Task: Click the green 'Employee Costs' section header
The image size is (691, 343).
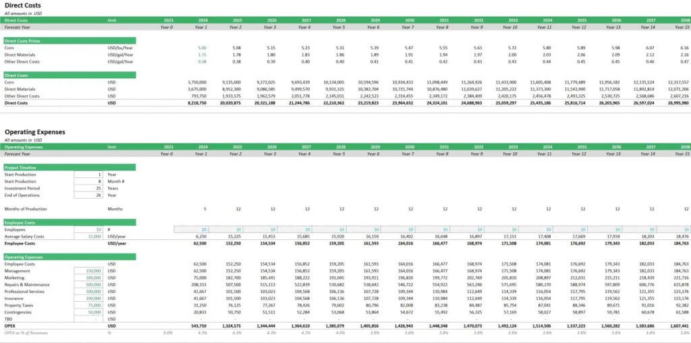Action: coord(70,222)
